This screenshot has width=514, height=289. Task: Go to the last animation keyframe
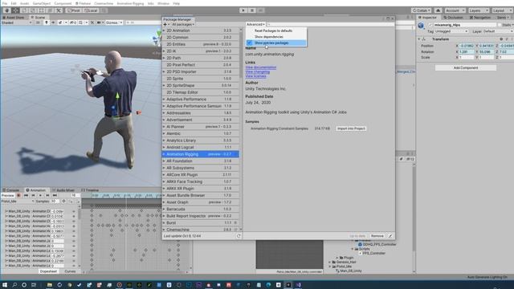pyautogui.click(x=55, y=195)
